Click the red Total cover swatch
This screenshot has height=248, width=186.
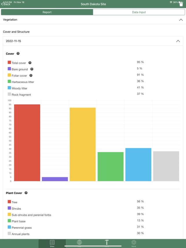coord(9,62)
